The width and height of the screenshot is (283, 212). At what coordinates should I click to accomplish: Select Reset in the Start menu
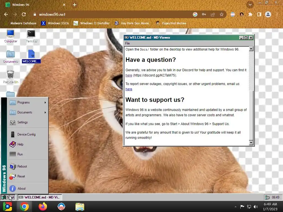pyautogui.click(x=28, y=176)
